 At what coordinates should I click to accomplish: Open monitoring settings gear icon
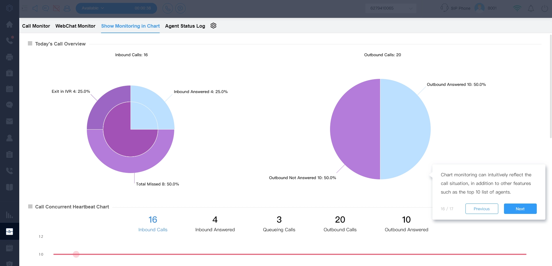(x=213, y=26)
